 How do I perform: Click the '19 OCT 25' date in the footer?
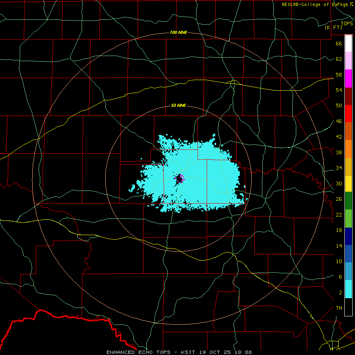216,352
